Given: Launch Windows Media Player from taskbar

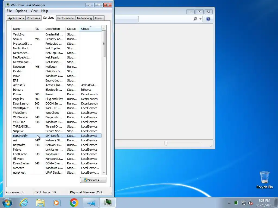Looking at the screenshot, I should 57,203.
